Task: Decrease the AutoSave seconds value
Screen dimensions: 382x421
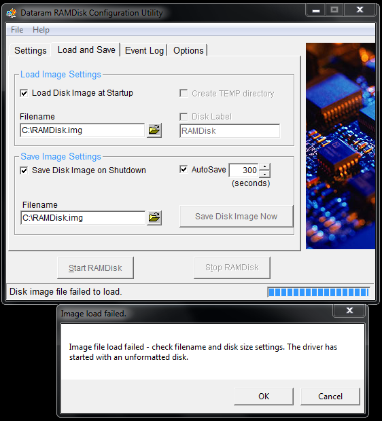Action: pyautogui.click(x=265, y=174)
